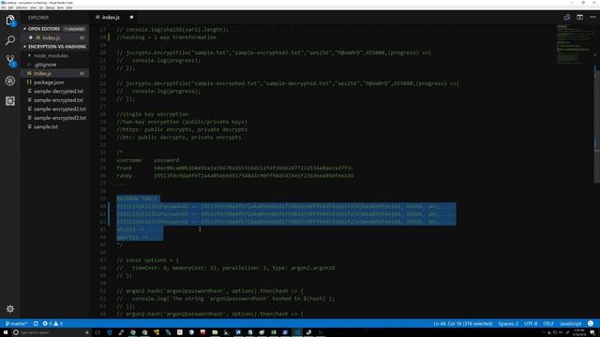
Task: Click the EXPLORER panel title
Action: coord(38,18)
